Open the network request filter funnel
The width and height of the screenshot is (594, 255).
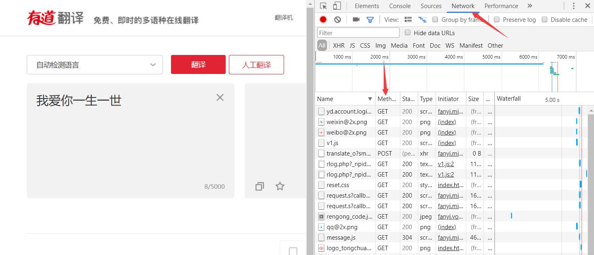click(370, 19)
